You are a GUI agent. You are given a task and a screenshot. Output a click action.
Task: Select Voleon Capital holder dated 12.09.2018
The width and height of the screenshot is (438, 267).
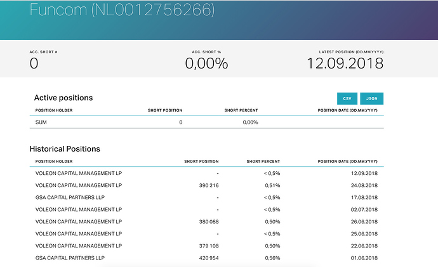pyautogui.click(x=79, y=173)
